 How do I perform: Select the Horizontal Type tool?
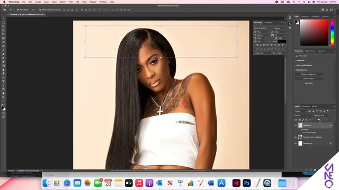point(3,81)
